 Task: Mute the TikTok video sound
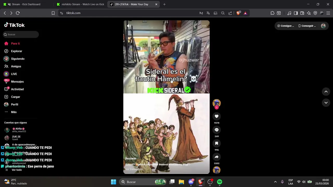point(129,26)
